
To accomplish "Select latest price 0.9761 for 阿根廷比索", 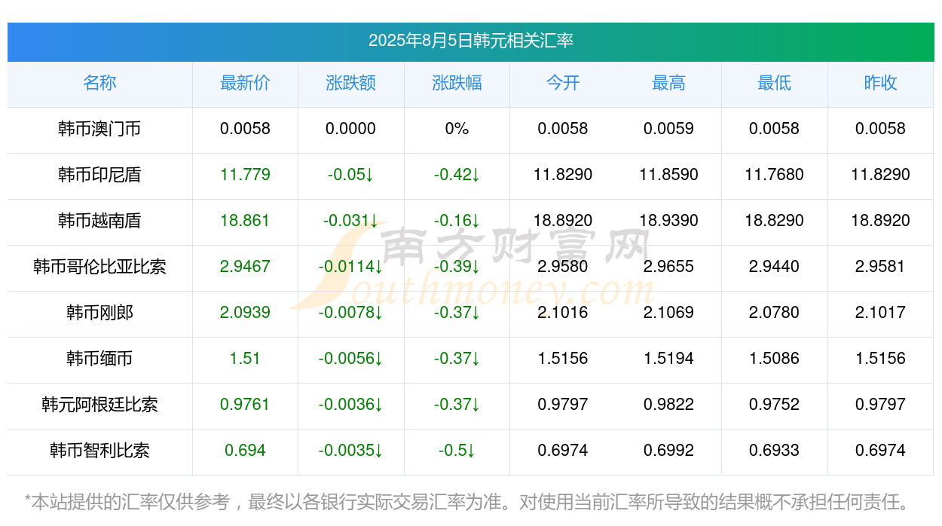I will point(245,405).
